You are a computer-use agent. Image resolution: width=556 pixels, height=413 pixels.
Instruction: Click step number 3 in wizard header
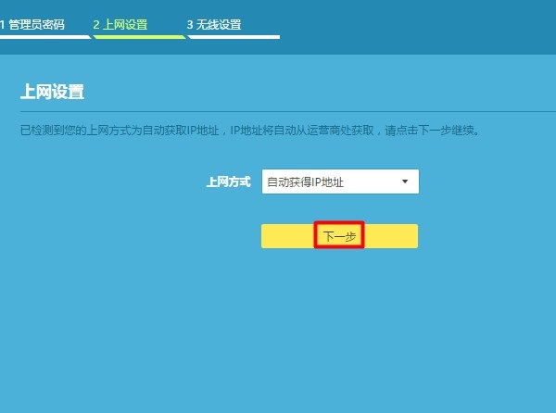(x=190, y=25)
